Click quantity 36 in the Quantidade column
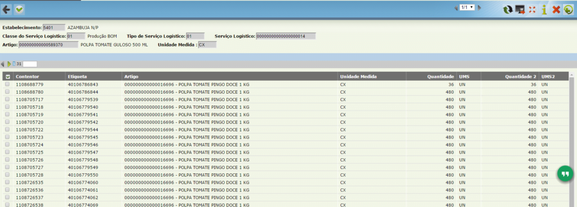 (451, 84)
